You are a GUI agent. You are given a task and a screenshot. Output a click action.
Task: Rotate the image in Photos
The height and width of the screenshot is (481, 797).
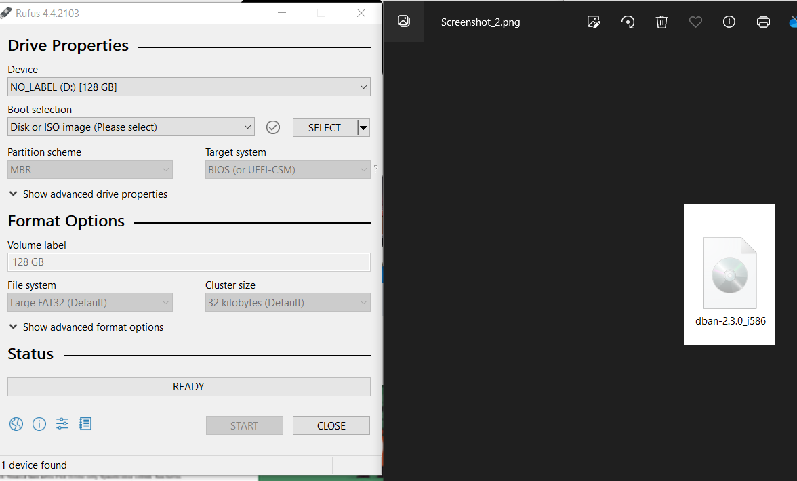628,22
